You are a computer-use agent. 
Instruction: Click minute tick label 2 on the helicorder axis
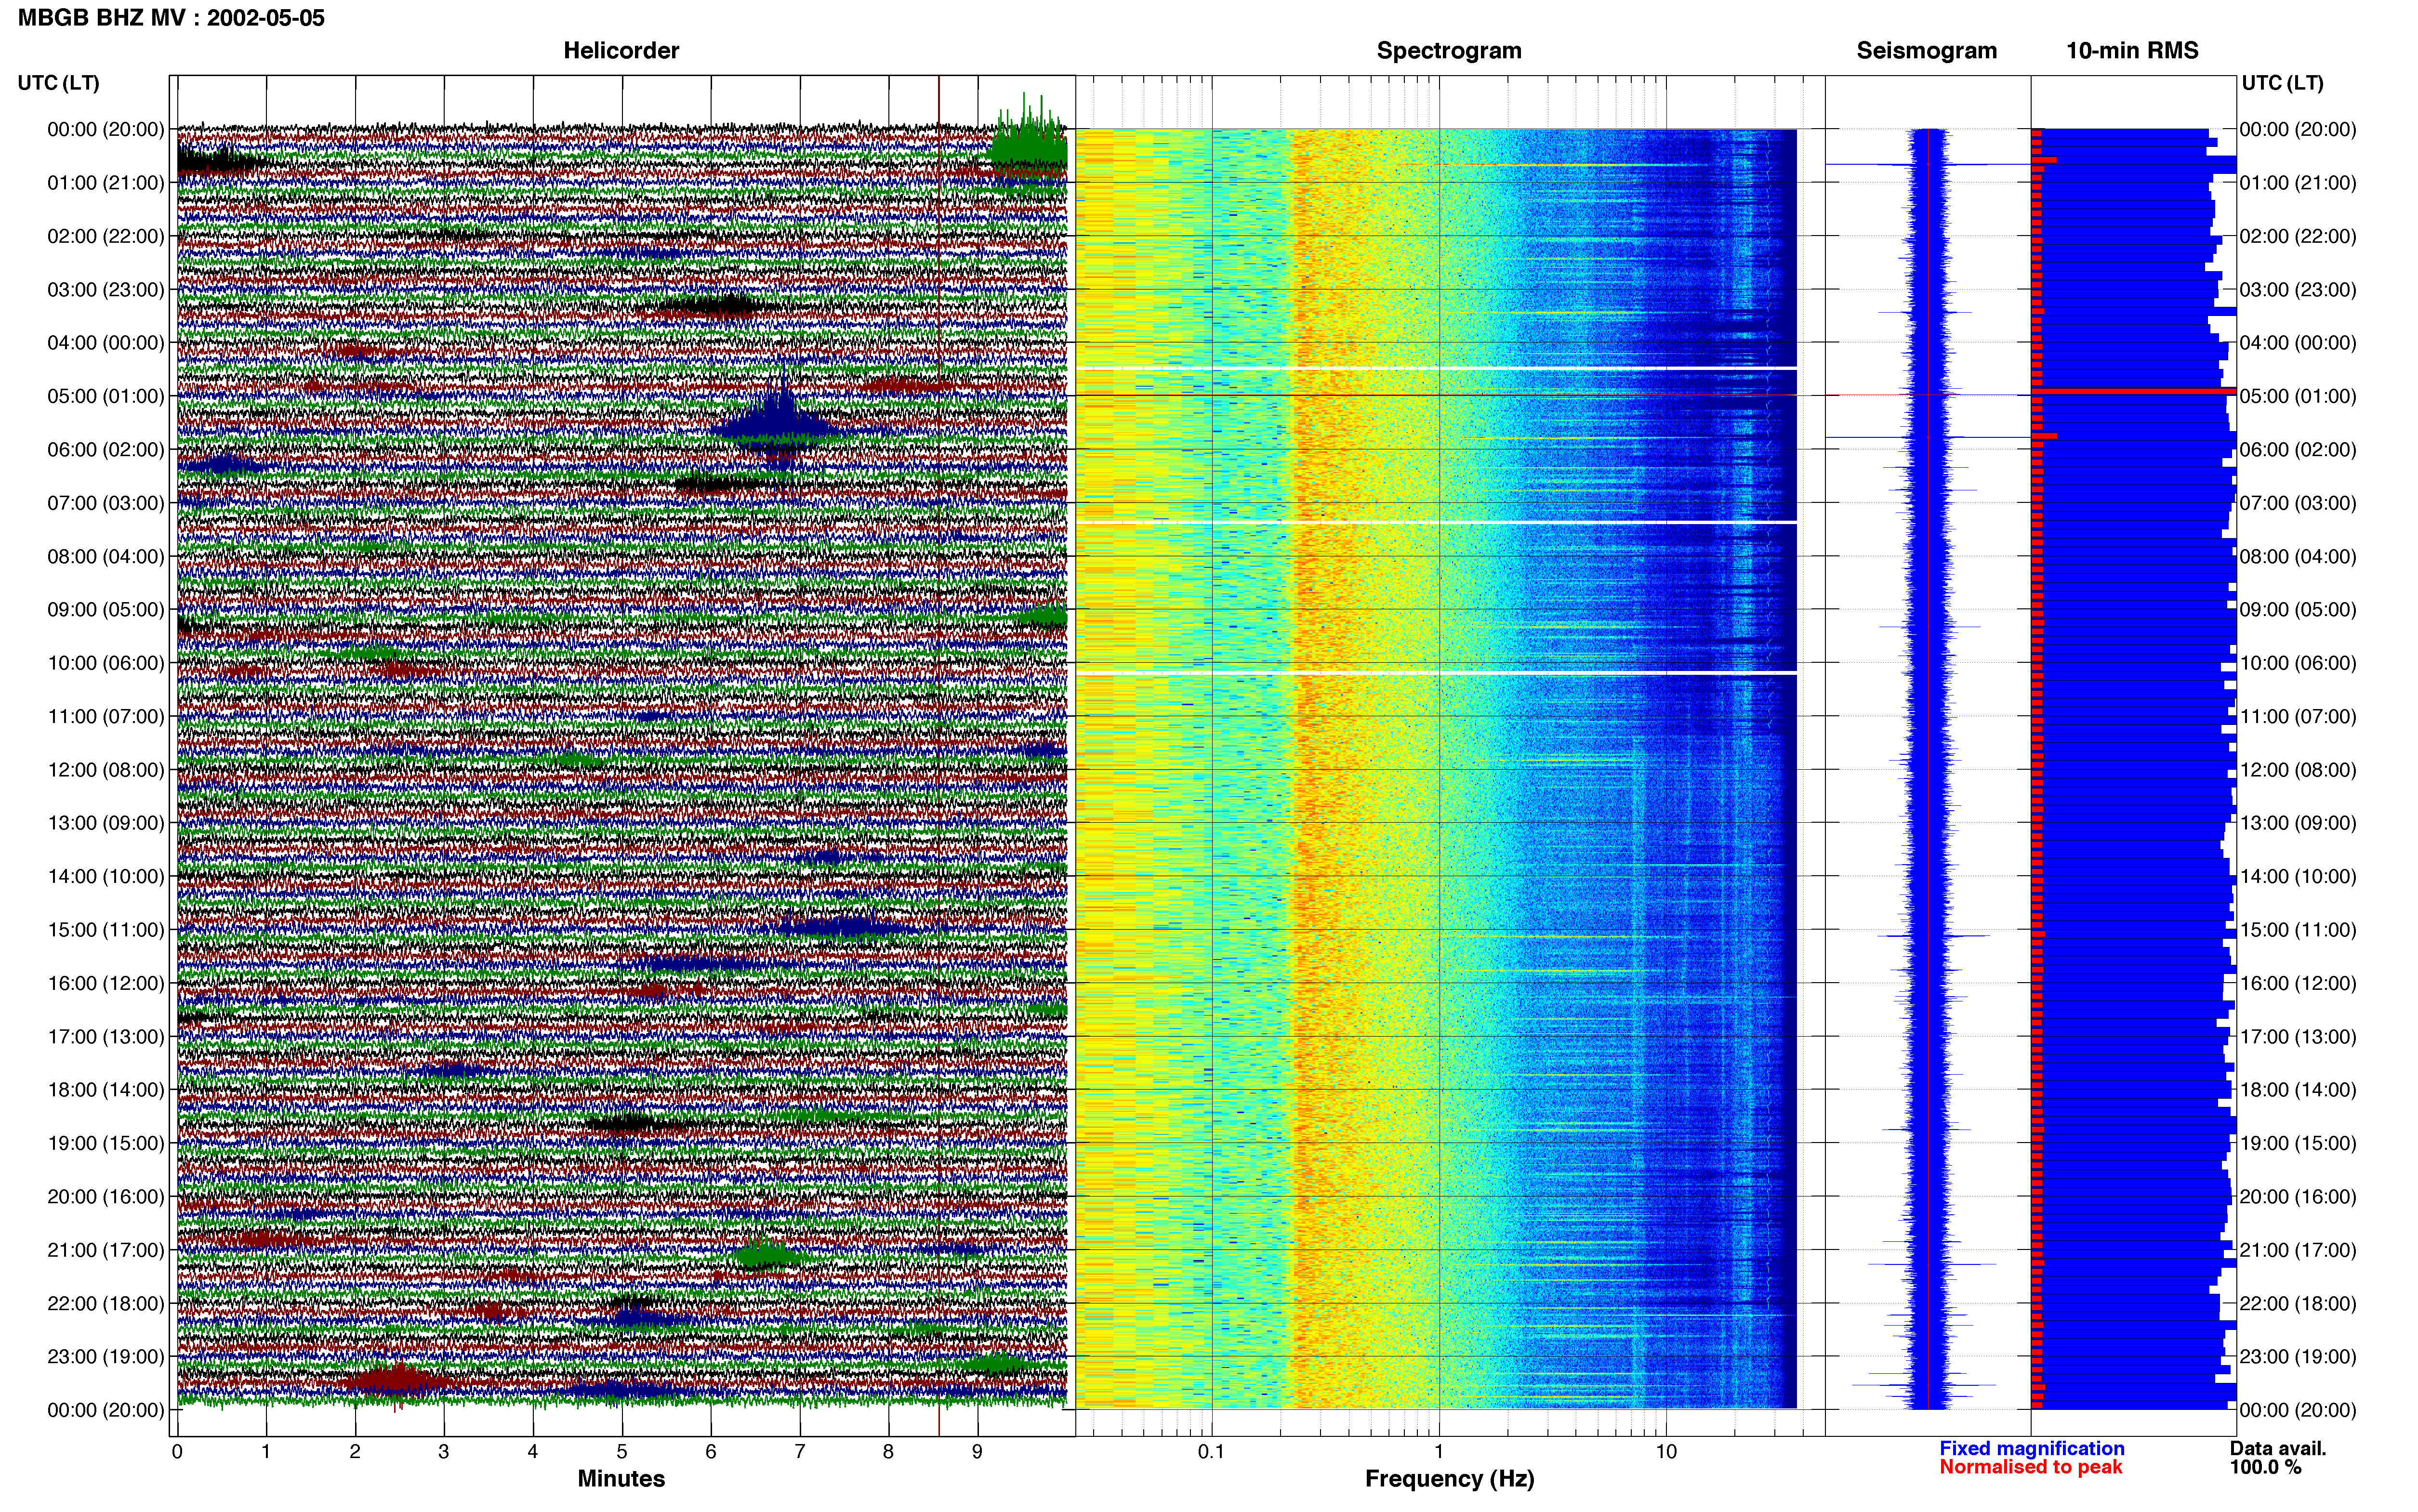[355, 1452]
